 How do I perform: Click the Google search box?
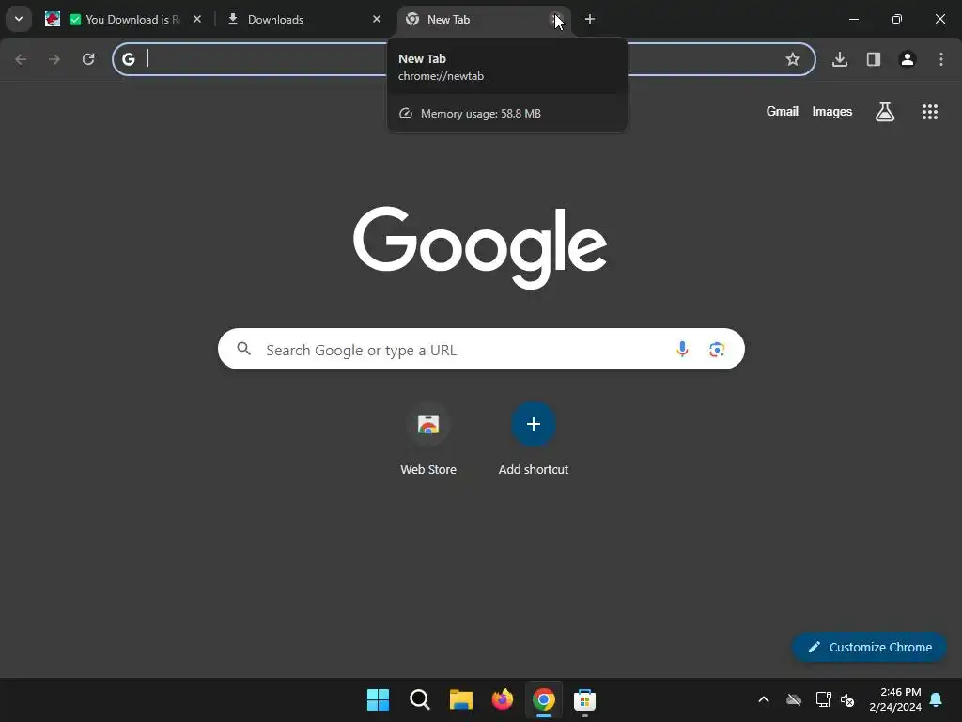click(x=481, y=350)
